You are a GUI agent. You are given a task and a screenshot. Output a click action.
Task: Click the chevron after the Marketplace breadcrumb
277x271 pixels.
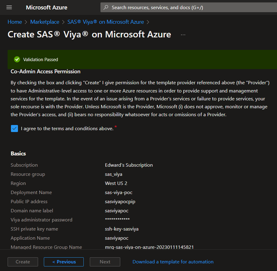coord(63,22)
